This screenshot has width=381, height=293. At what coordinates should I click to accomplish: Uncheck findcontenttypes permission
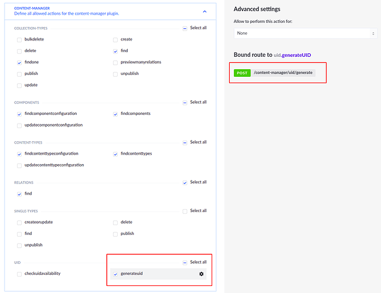point(115,154)
